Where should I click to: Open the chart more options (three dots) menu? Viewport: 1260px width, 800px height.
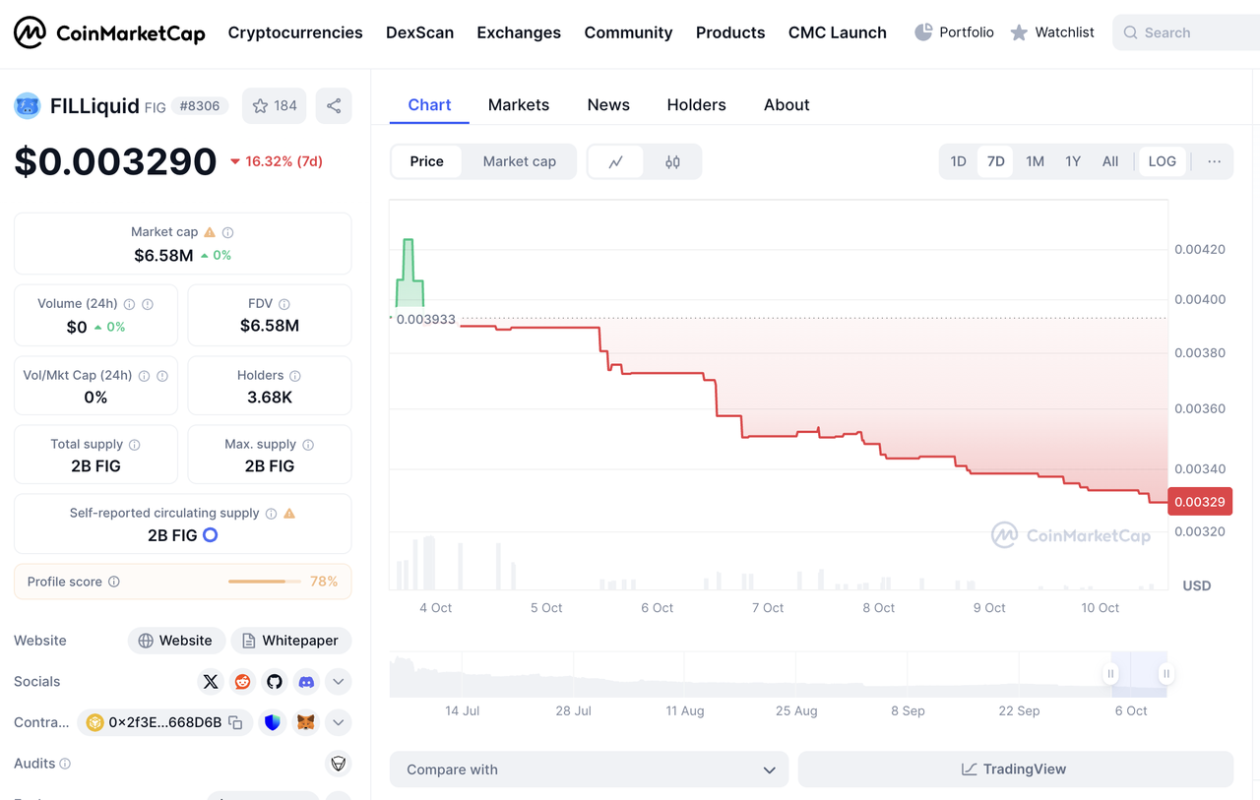click(x=1215, y=161)
